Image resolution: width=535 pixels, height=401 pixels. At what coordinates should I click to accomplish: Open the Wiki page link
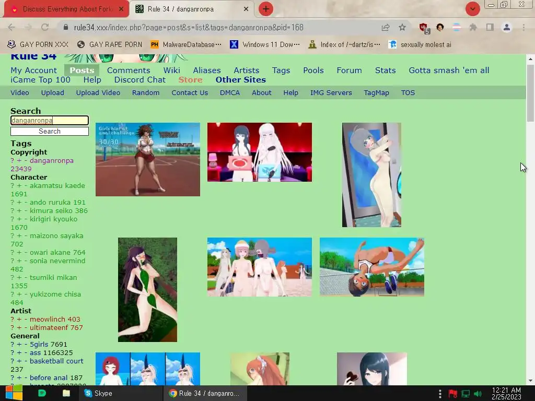(171, 70)
